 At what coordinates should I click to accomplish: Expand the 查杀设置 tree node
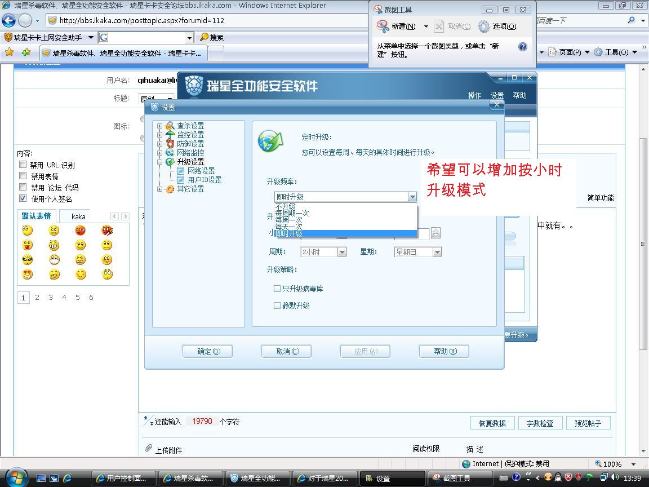159,126
